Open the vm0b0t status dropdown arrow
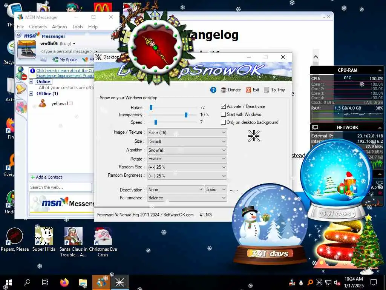Screen dimensions: 386x290 [74, 44]
